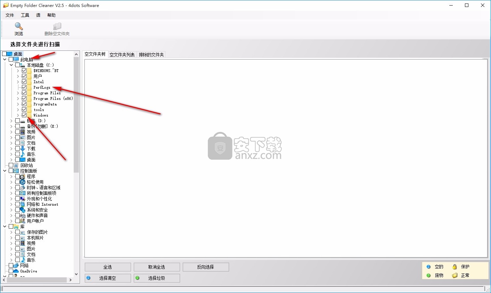Expand the Program Files (x86) folder
Screen dimensions: 491x293
tap(18, 98)
